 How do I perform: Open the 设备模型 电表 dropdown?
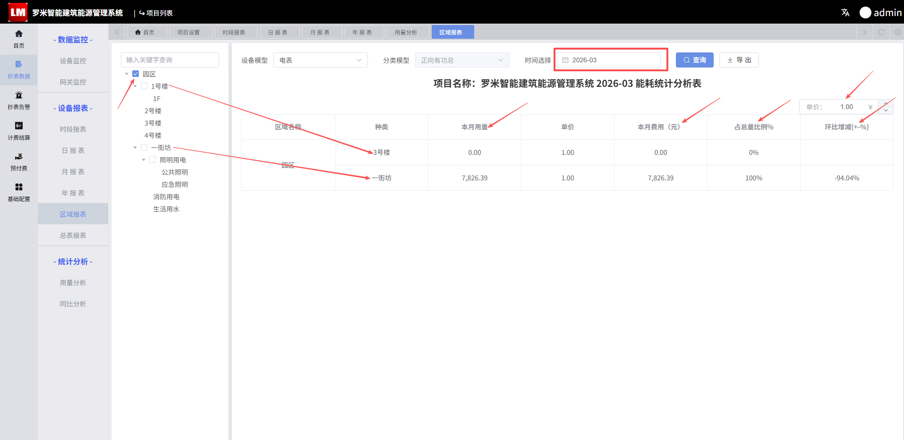coord(320,60)
